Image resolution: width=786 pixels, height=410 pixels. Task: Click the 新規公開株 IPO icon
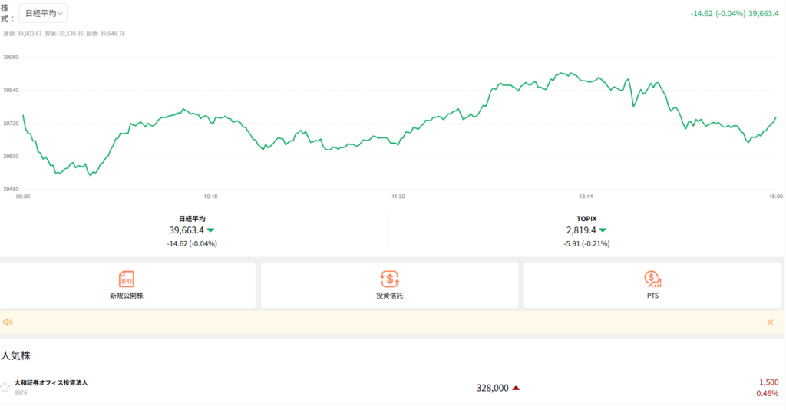click(x=127, y=279)
